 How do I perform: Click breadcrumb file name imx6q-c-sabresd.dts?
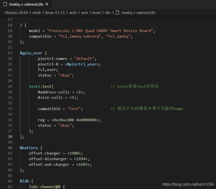[139, 13]
